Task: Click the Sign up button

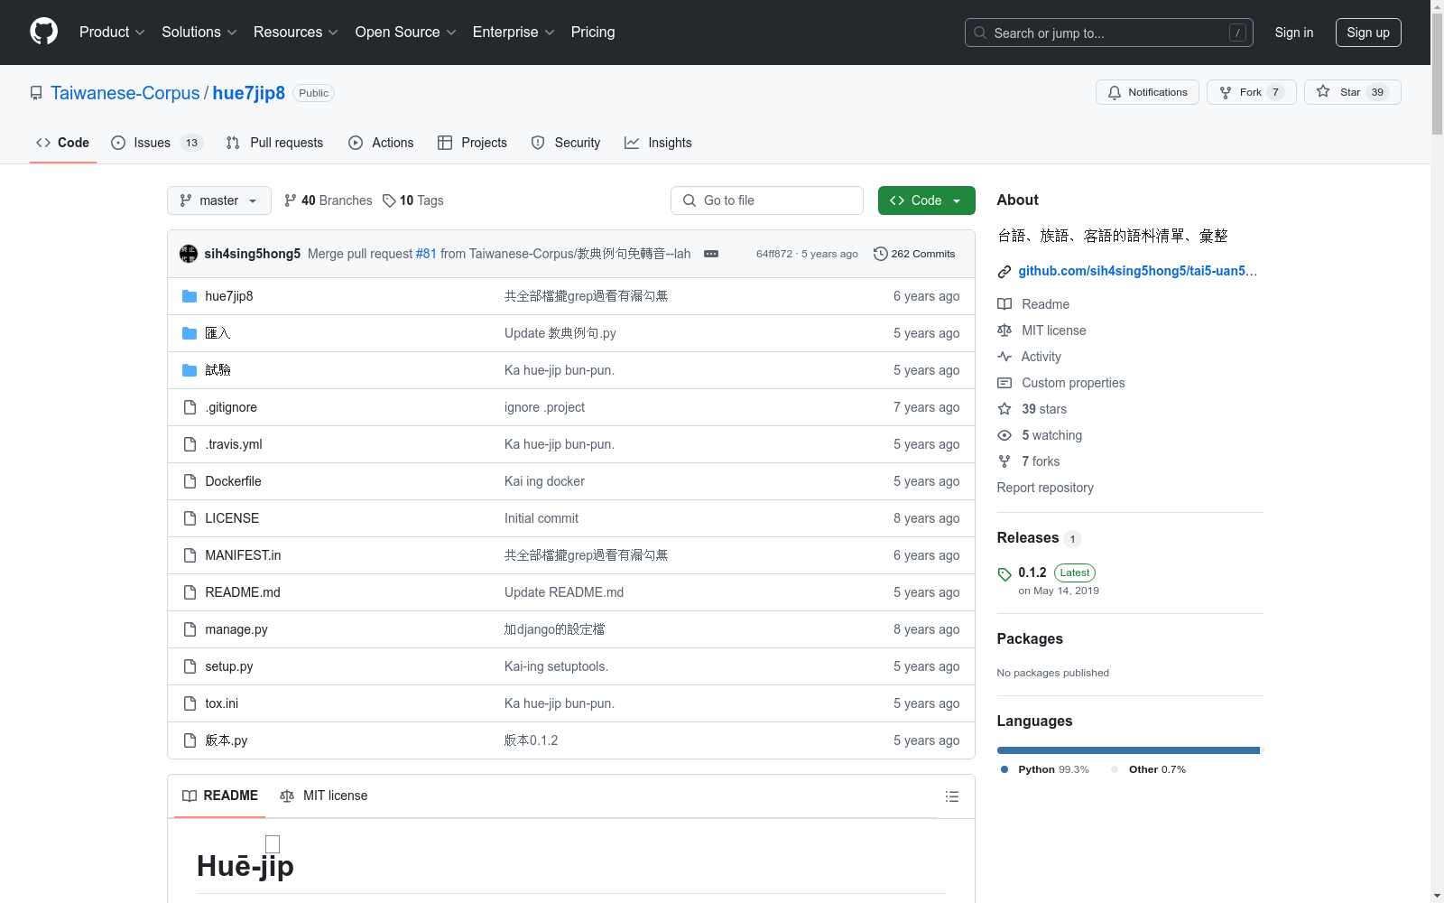Action: tap(1368, 33)
